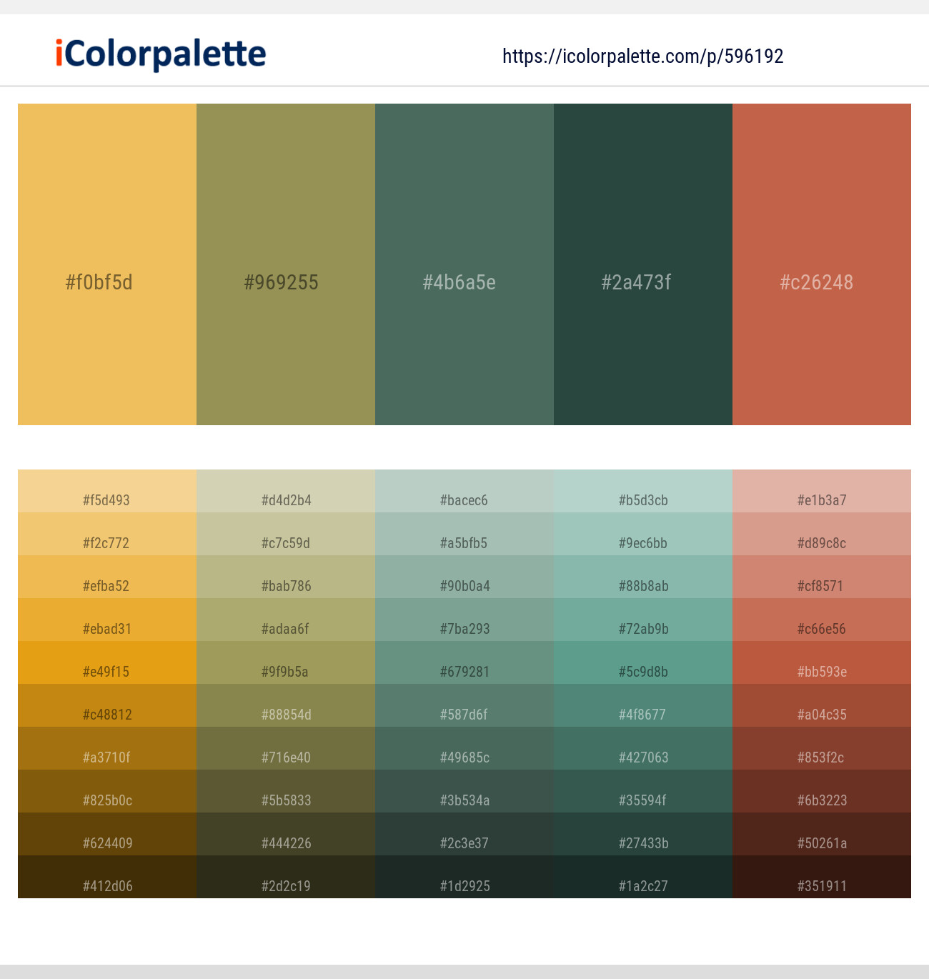Click the large #c26248 terracotta swatch
929x979 pixels.
[822, 264]
